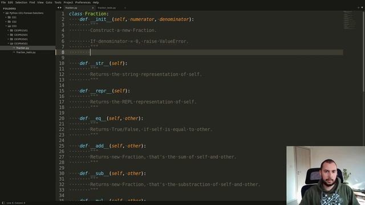Click the '__eq__' method name
Image resolution: width=365 pixels, height=205 pixels.
98,118
